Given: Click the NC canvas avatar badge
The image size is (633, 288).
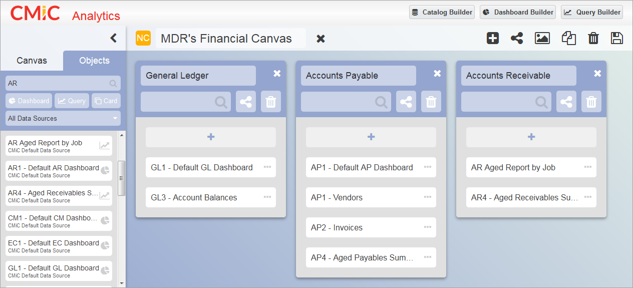Looking at the screenshot, I should (143, 38).
